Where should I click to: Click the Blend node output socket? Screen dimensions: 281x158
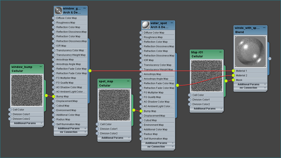pyautogui.click(x=270, y=59)
